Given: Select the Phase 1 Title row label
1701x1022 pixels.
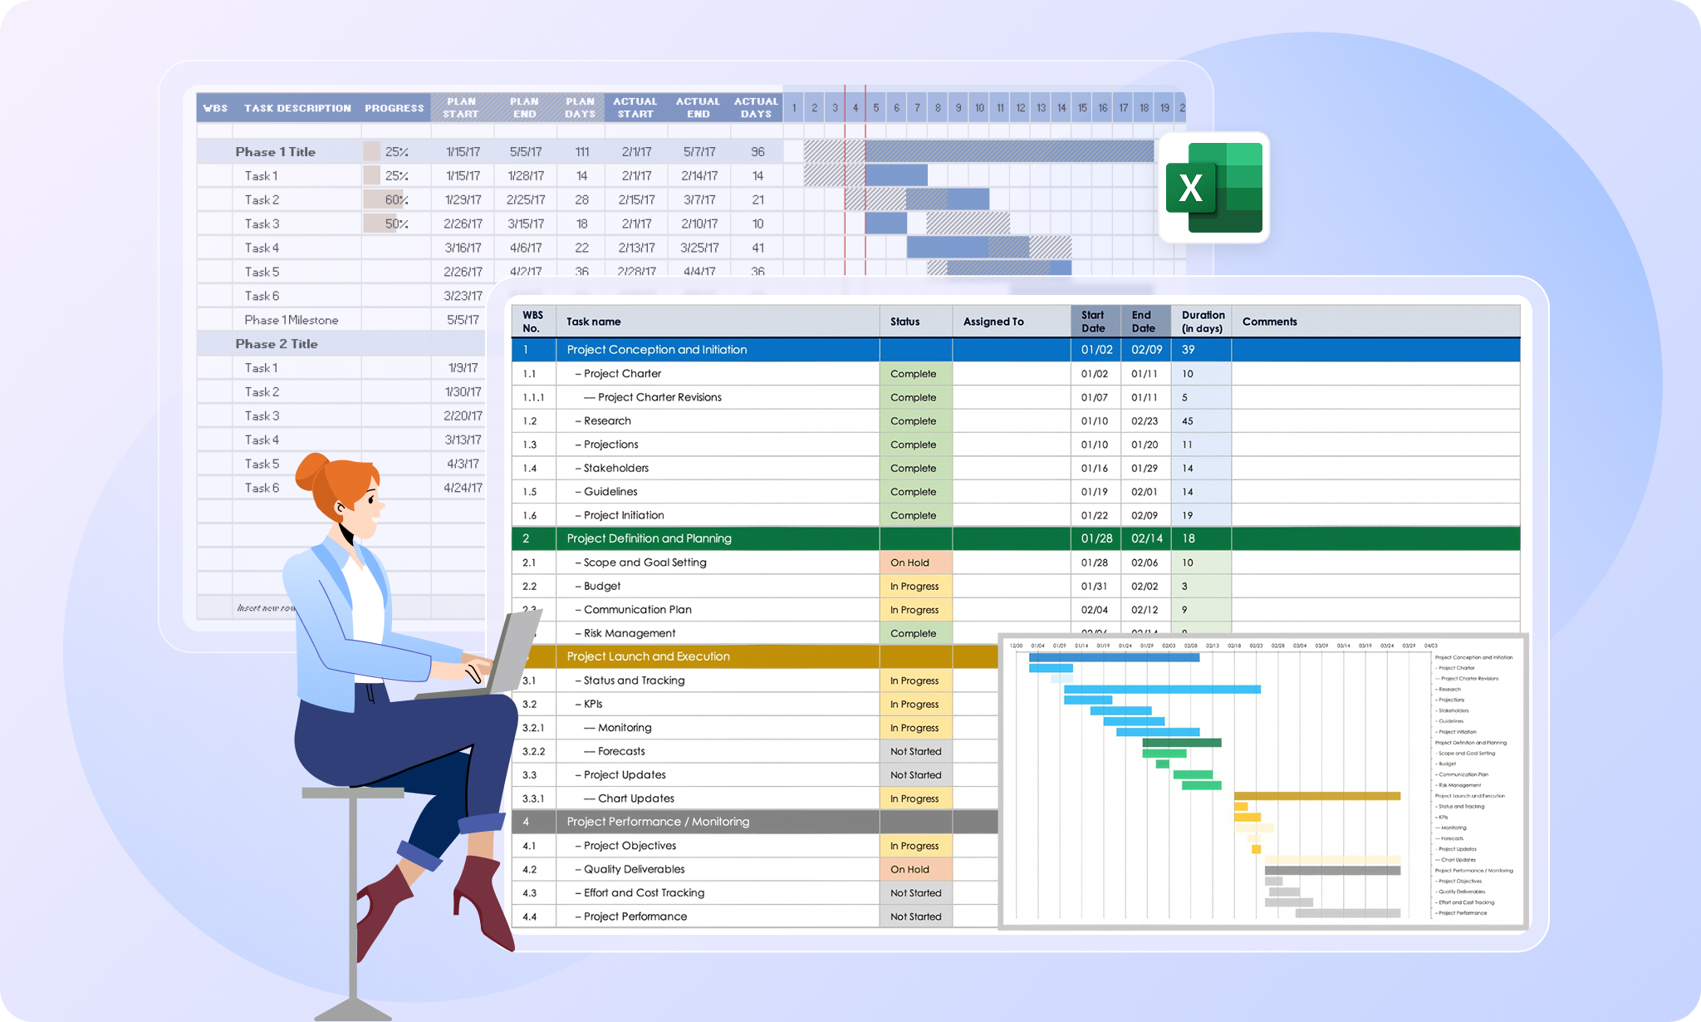Looking at the screenshot, I should tap(276, 152).
